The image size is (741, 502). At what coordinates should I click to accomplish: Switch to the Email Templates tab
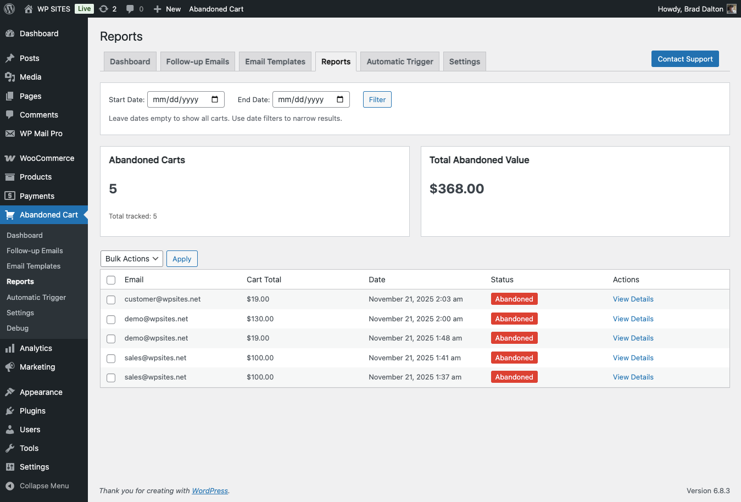pyautogui.click(x=275, y=62)
